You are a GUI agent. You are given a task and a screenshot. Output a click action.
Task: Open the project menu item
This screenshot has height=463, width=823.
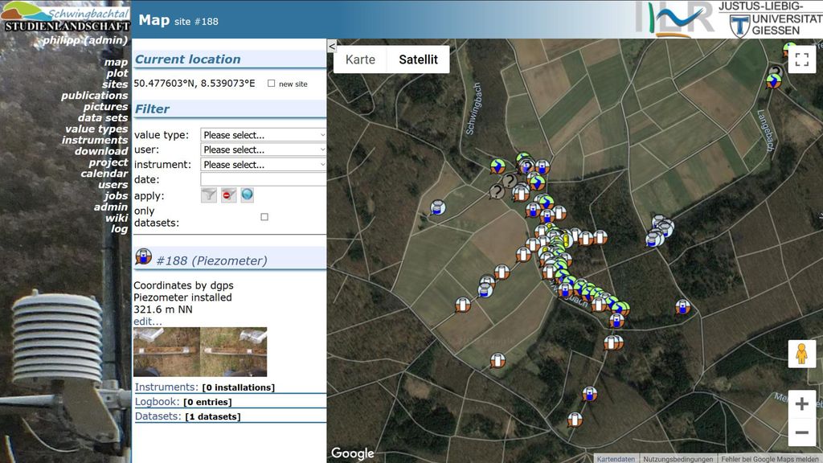109,162
